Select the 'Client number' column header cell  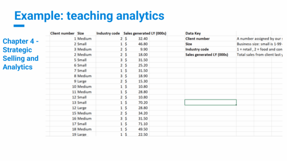pos(62,34)
